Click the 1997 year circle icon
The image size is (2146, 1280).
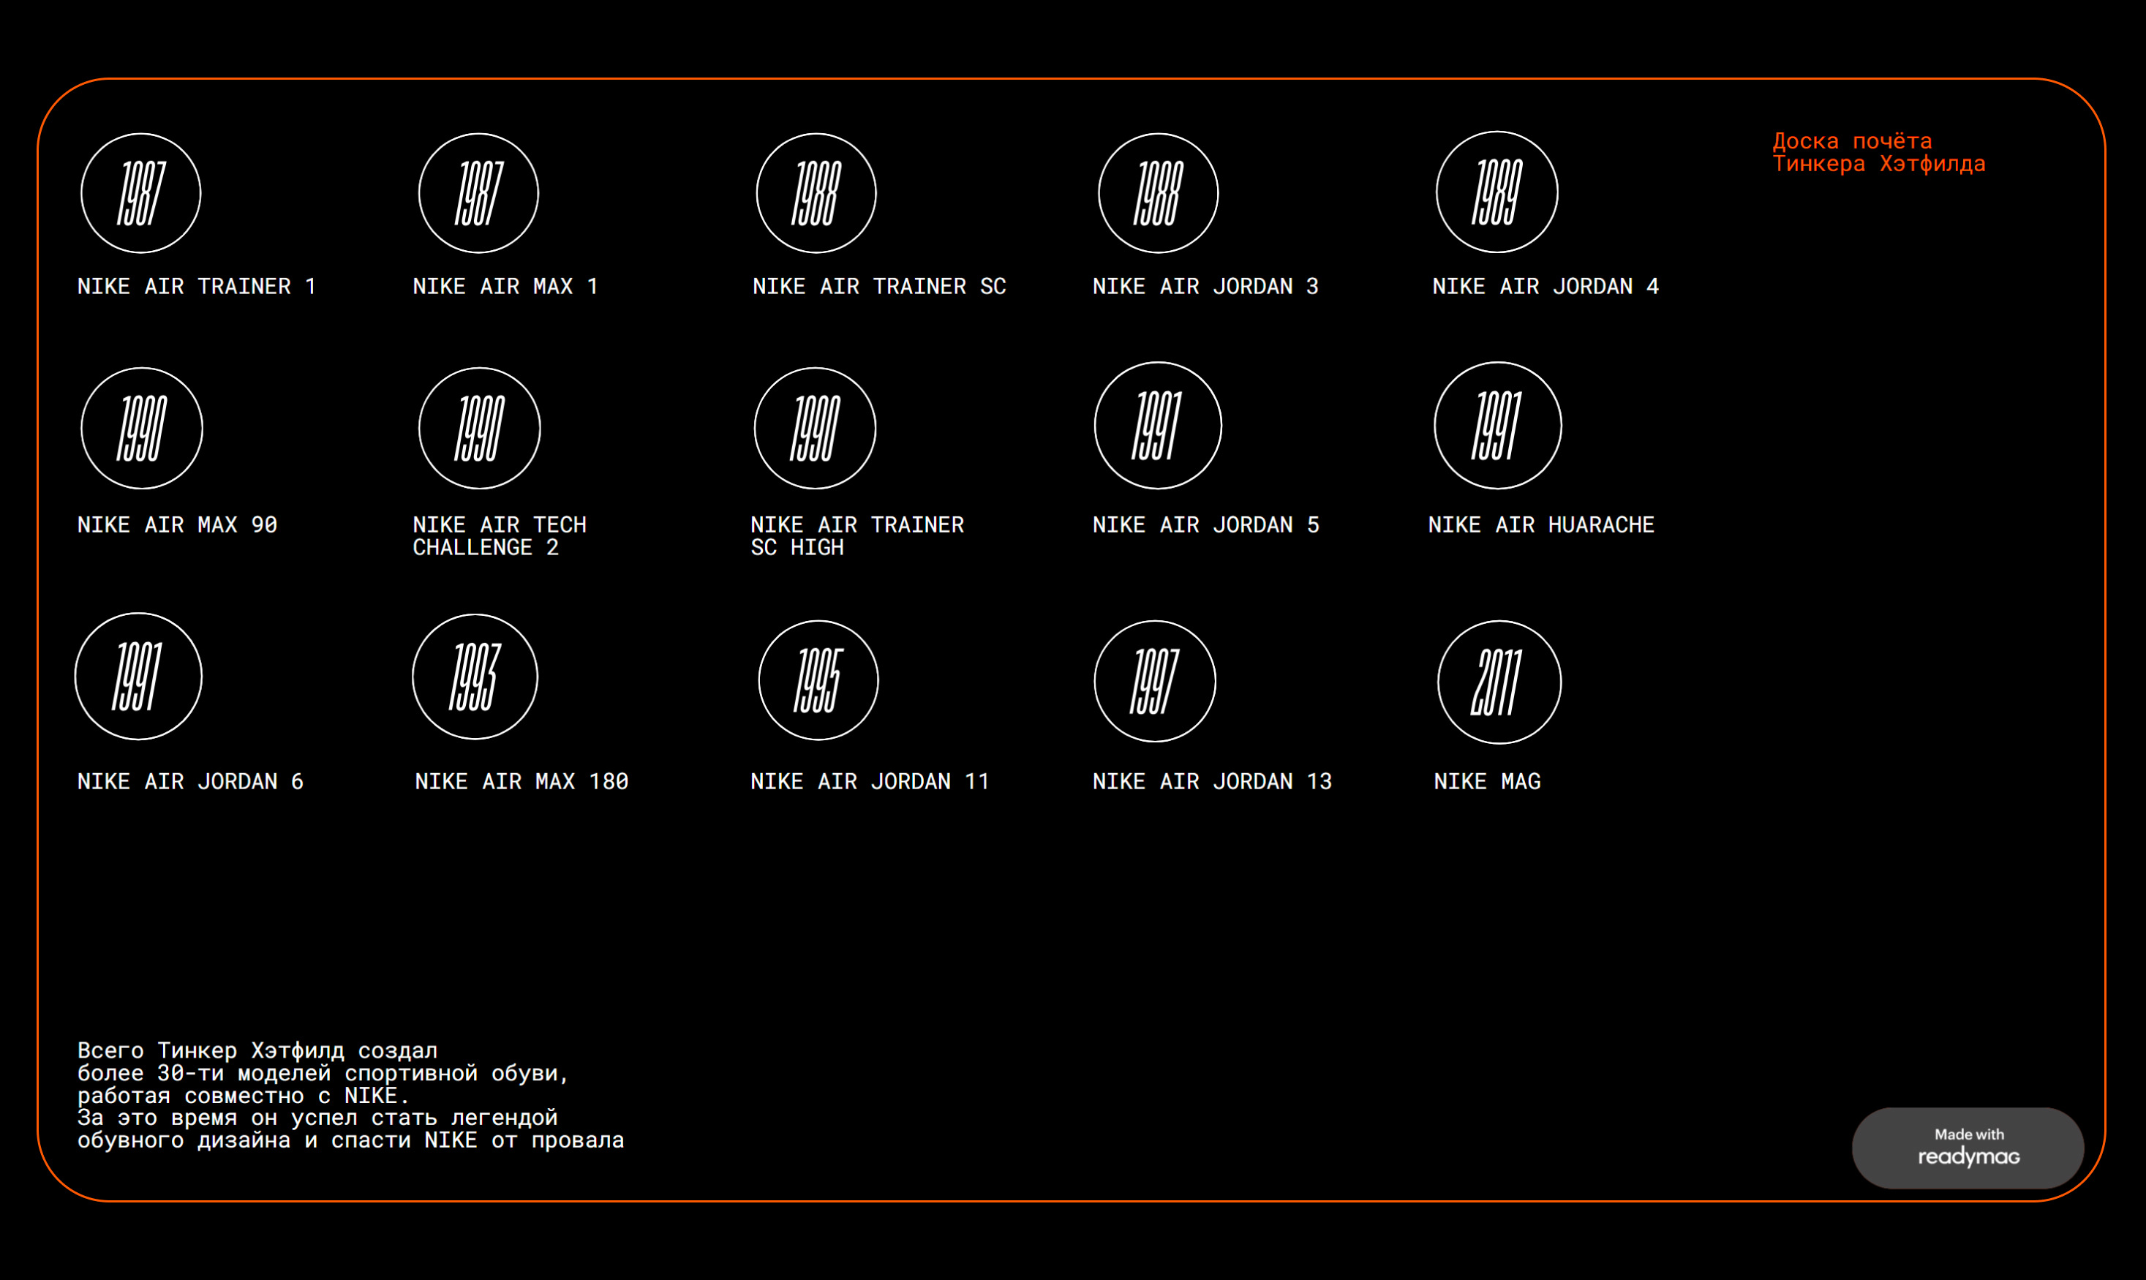tap(1155, 682)
